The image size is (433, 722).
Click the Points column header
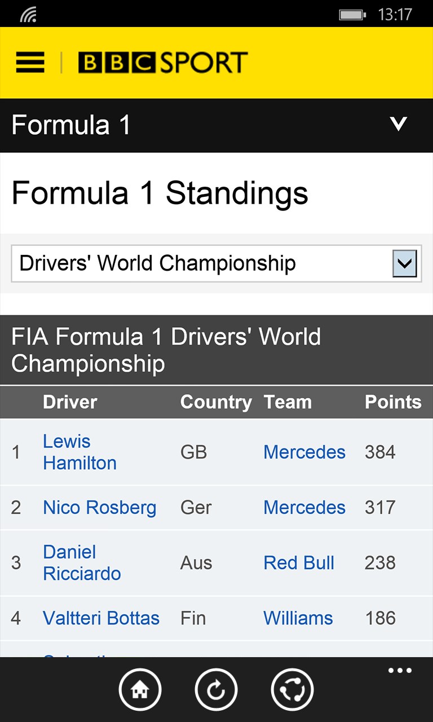[392, 402]
